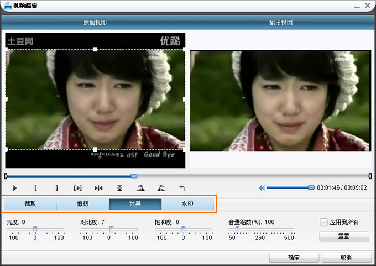Set start point with left bracket icon
The image size is (376, 266).
click(x=36, y=188)
